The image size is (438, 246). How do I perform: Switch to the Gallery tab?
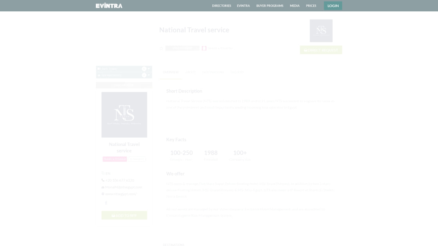coord(237,72)
